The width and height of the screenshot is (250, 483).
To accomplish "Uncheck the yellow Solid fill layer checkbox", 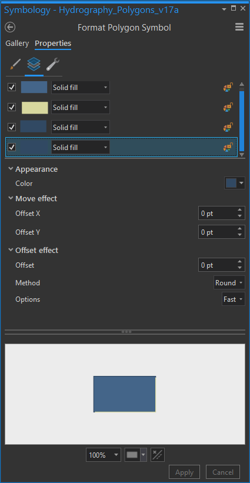I will pos(12,108).
